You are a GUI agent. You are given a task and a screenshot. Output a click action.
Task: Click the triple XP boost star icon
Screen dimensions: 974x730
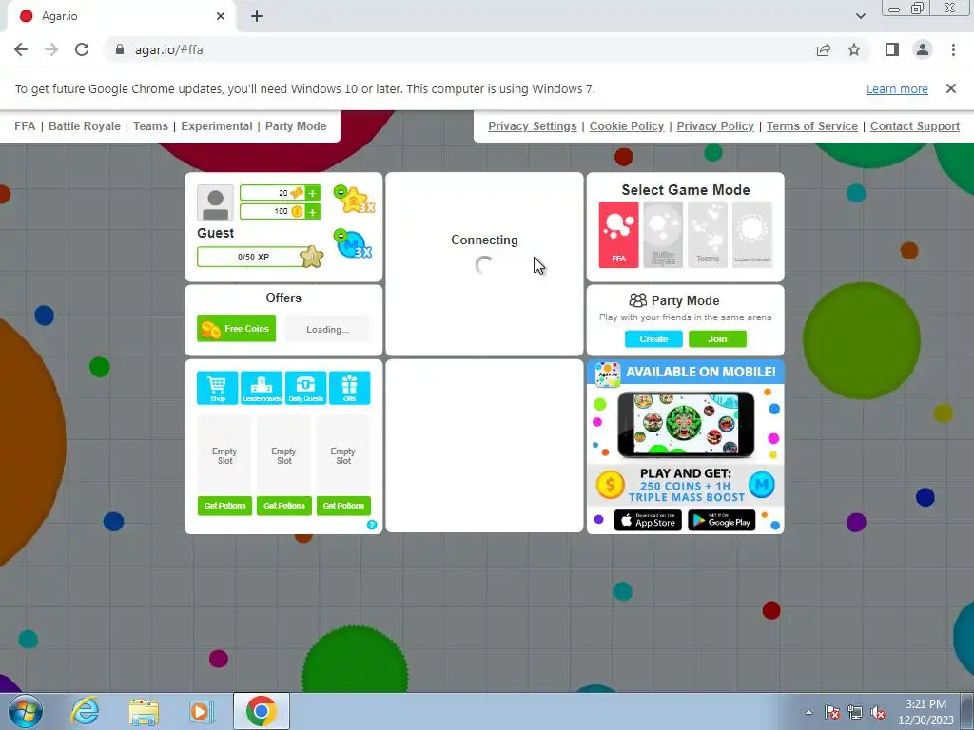coord(354,200)
